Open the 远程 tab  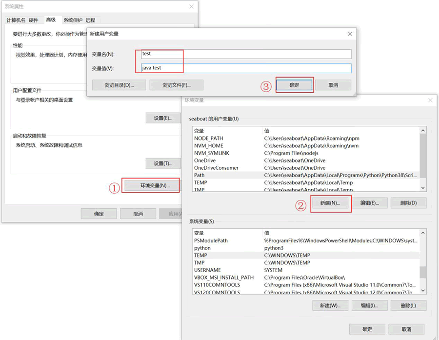90,20
